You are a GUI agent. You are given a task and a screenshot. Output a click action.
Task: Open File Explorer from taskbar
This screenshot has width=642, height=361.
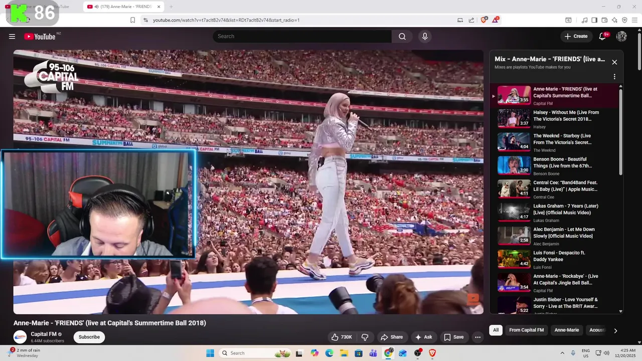(x=344, y=353)
